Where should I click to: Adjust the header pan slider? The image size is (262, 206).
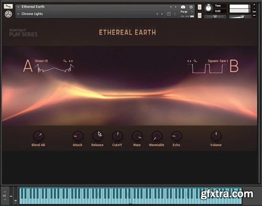point(215,17)
